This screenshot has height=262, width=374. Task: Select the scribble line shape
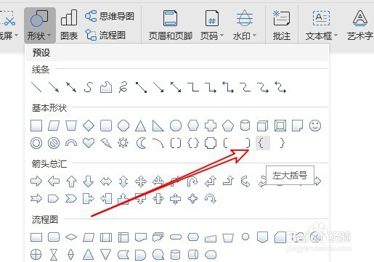click(x=123, y=87)
